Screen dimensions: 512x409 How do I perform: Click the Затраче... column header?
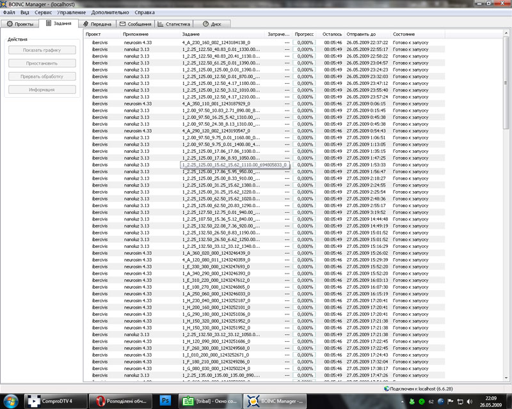[x=278, y=34]
